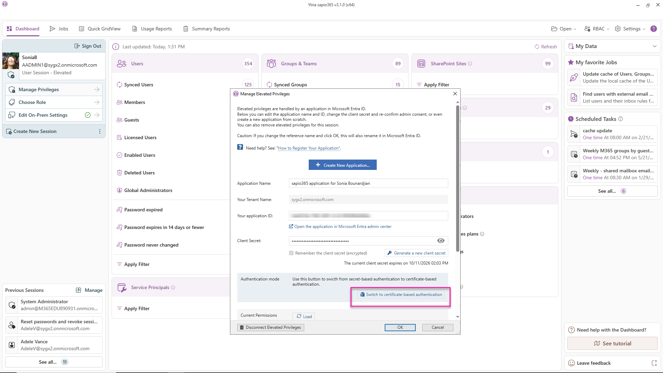Click the dialog vertical scrollbar

point(458,178)
